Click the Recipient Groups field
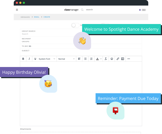This screenshot has height=134, width=162. pos(81,40)
